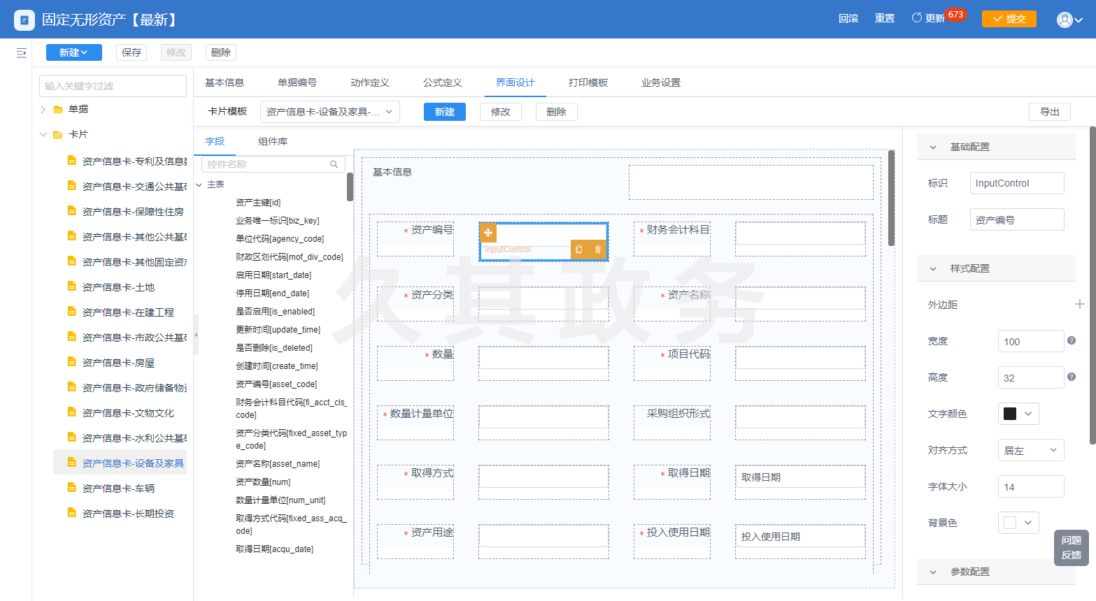Delete selected InputControl using trash icon
The image size is (1096, 601).
coord(598,249)
